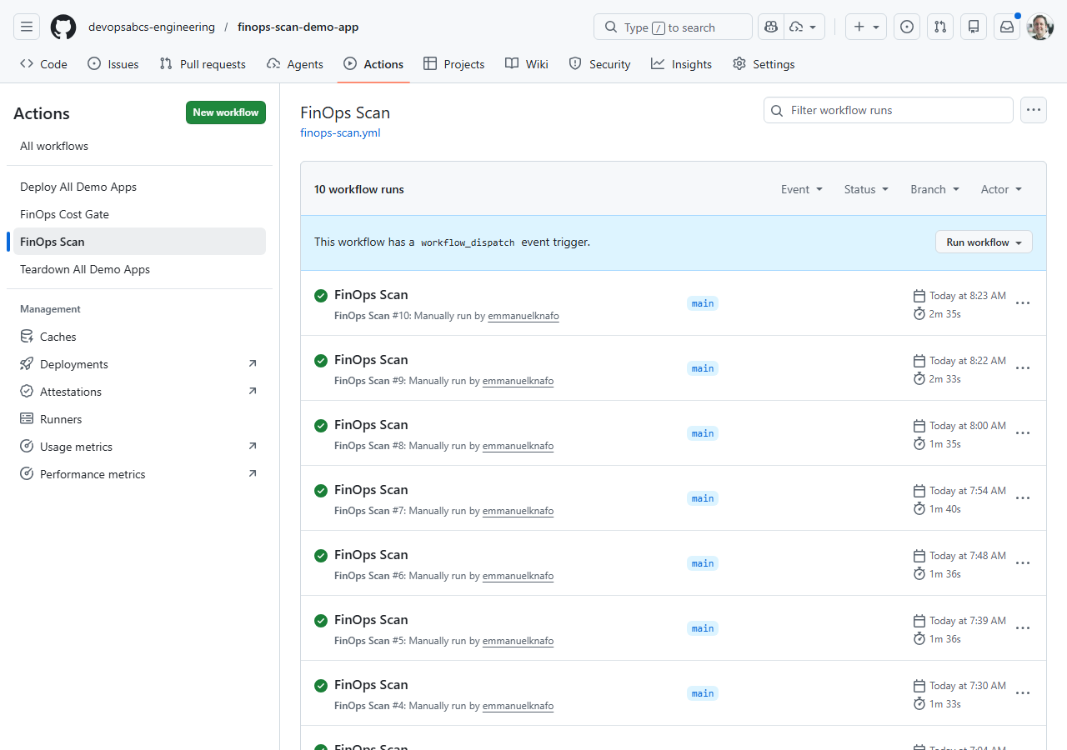The image size is (1067, 750).
Task: Click the Usage metrics external link arrow
Action: (x=253, y=446)
